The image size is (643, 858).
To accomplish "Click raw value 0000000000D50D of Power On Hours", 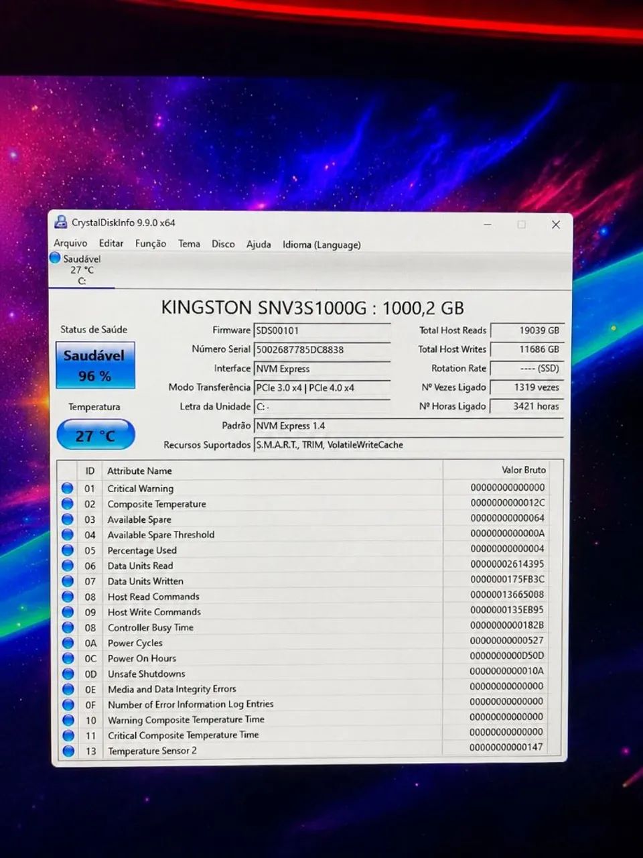I will [x=507, y=656].
